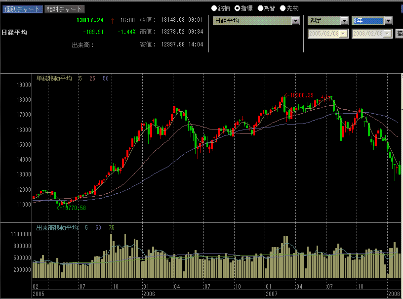Screen dimensions: 403x299
Task: Expand the 3年 period dropdown
Action: [x=388, y=21]
